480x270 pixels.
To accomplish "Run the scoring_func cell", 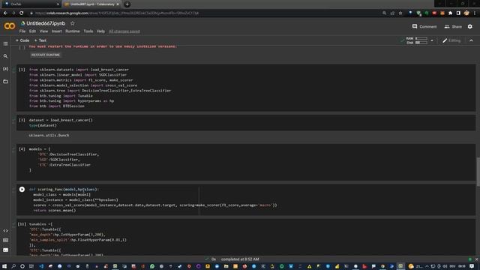I will [x=22, y=190].
